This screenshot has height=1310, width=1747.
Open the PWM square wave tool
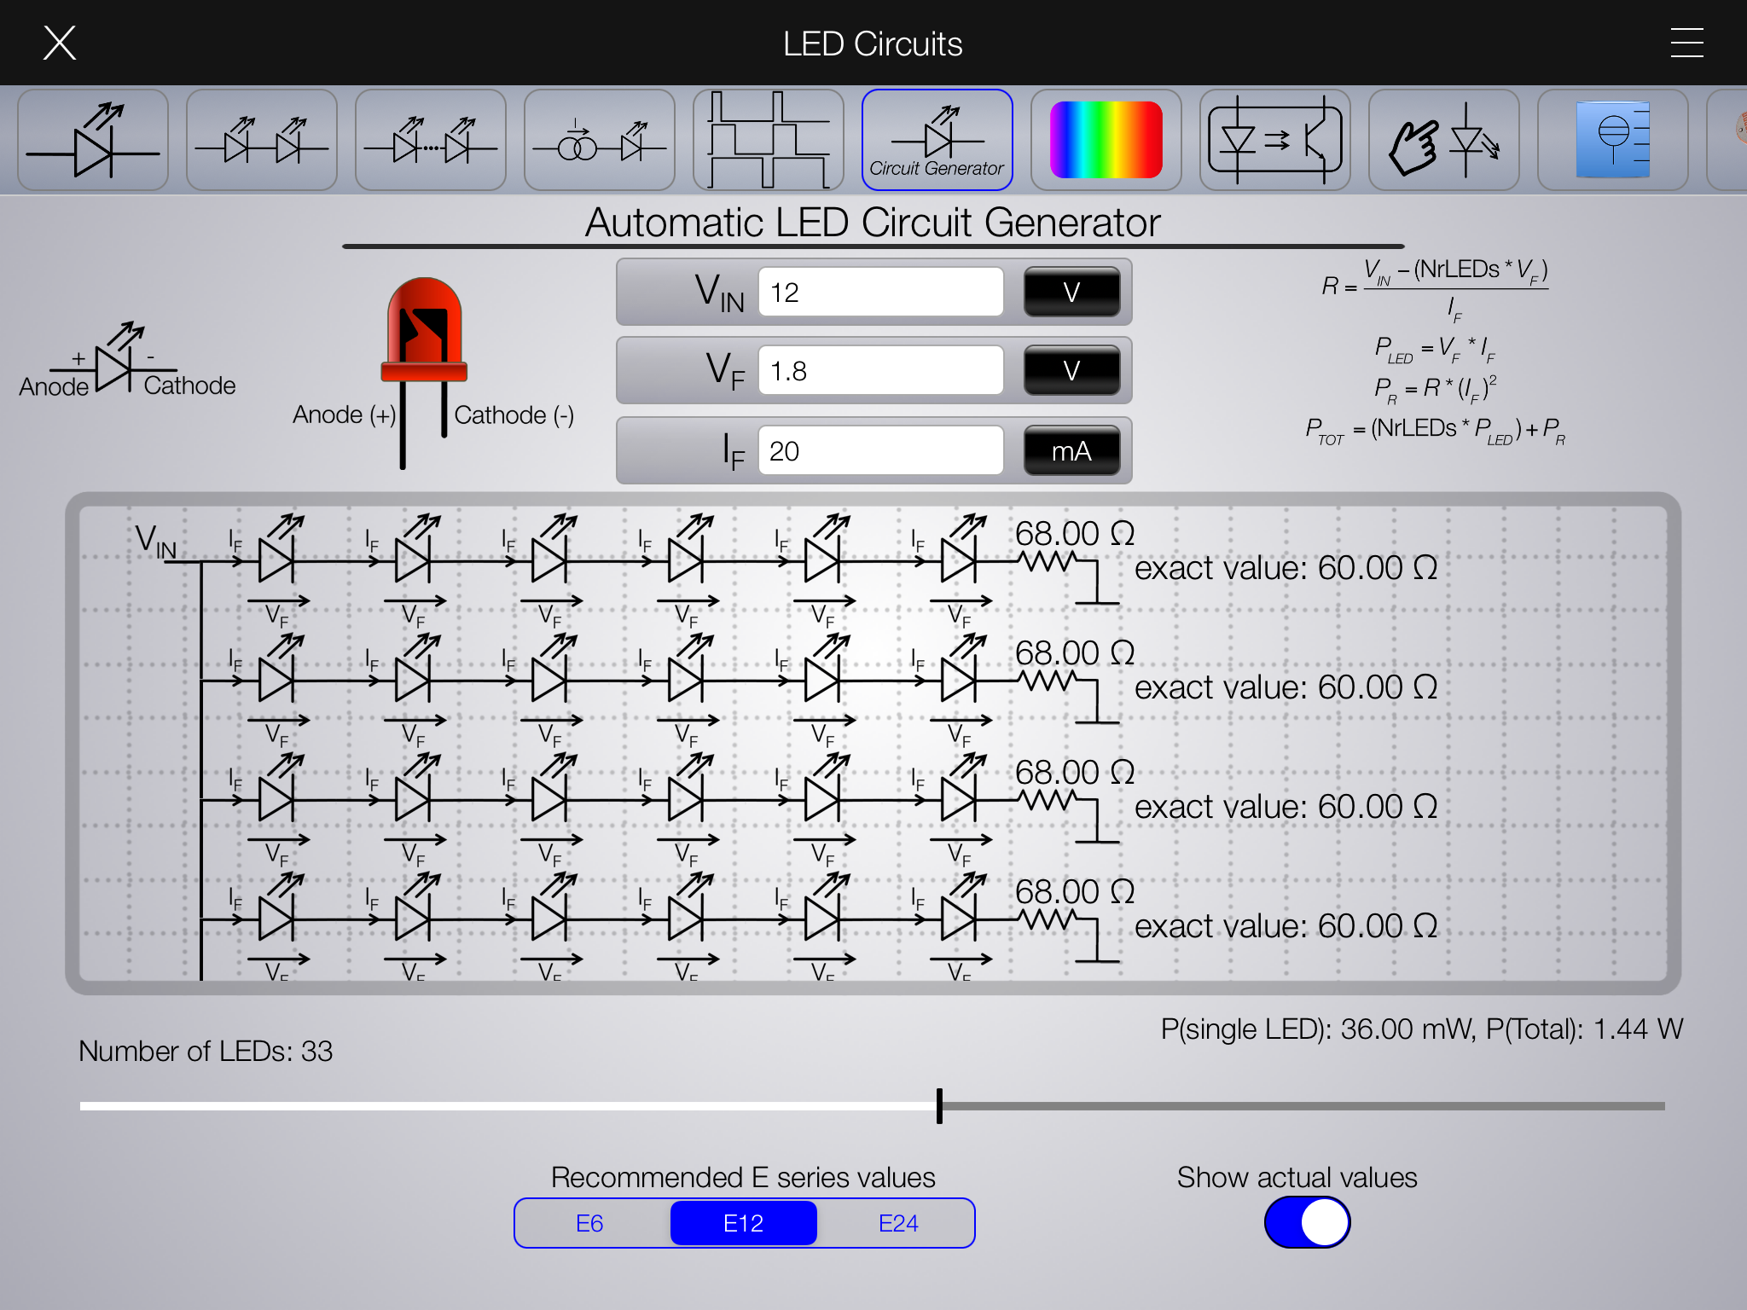pyautogui.click(x=768, y=141)
